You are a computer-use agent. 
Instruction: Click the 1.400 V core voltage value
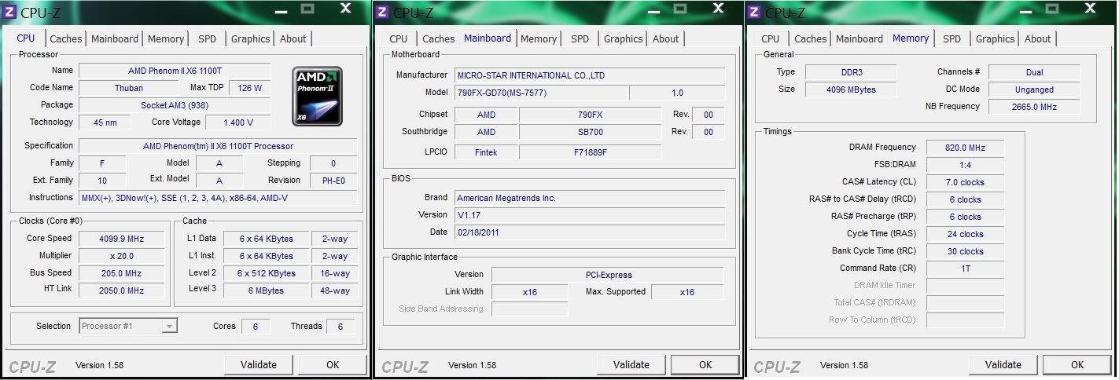click(x=238, y=122)
